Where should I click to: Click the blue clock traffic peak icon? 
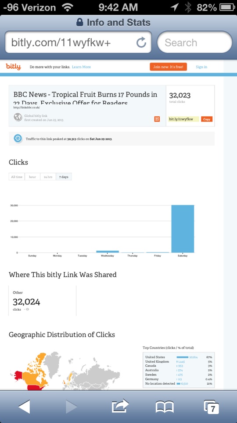(18, 138)
